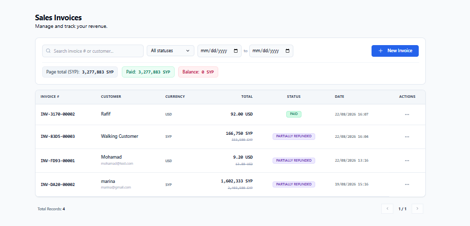Open actions menu for invoice INV-DA20-00002
The width and height of the screenshot is (470, 226).
407,184
